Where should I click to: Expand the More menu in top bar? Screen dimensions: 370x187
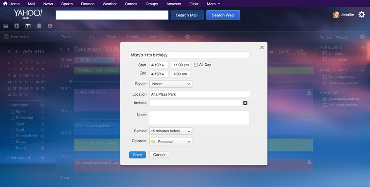pyautogui.click(x=214, y=4)
